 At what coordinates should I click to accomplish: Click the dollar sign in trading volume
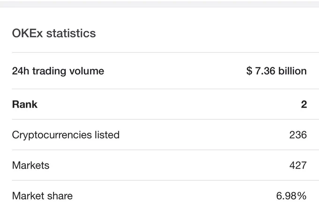[249, 71]
